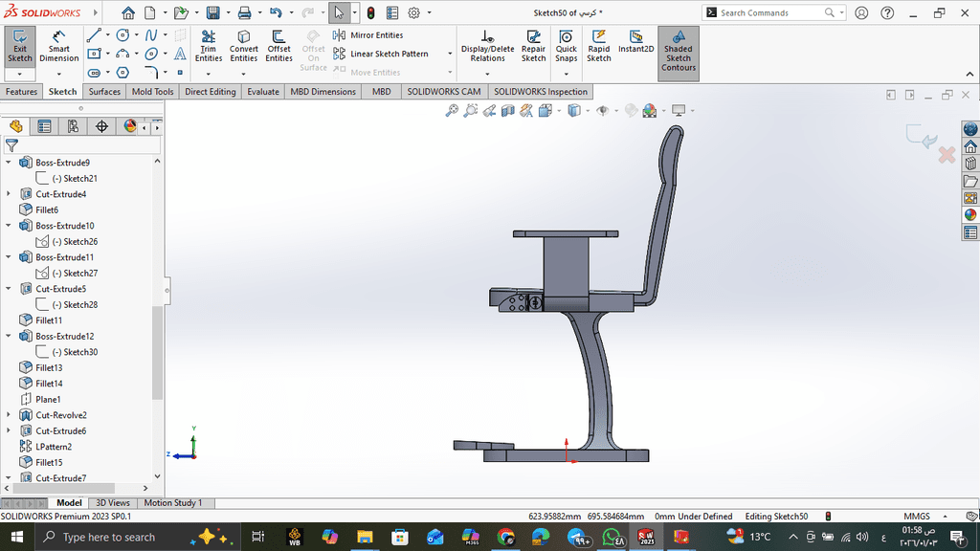The image size is (980, 551).
Task: Choose the Offset Entities tool
Action: tap(279, 45)
